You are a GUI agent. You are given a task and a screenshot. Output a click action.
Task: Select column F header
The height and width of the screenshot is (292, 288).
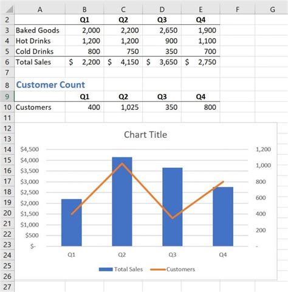pyautogui.click(x=238, y=9)
